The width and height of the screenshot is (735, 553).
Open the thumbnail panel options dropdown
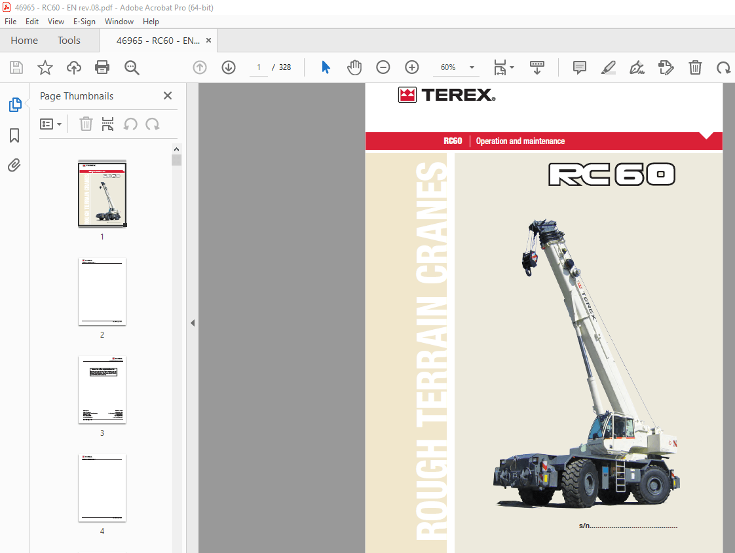pos(51,124)
